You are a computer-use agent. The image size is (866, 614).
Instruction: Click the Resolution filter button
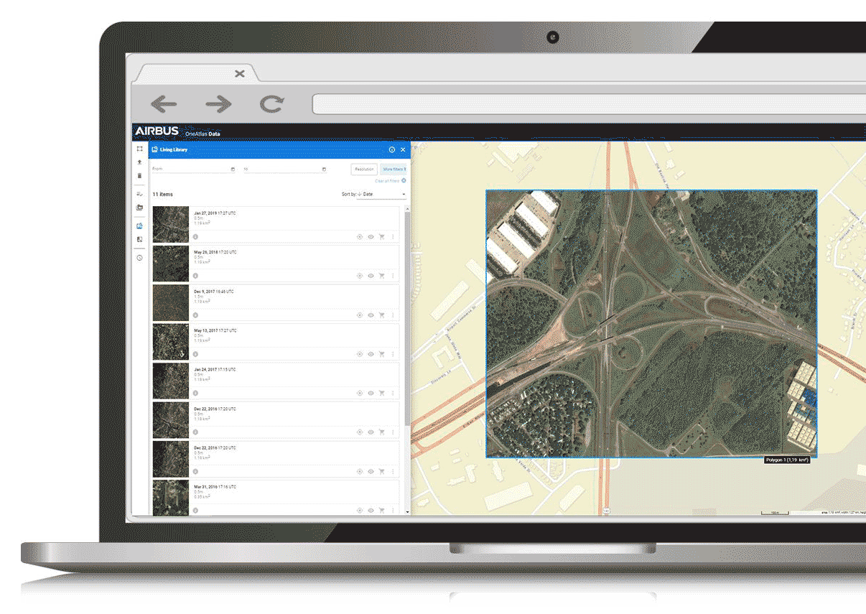point(364,169)
